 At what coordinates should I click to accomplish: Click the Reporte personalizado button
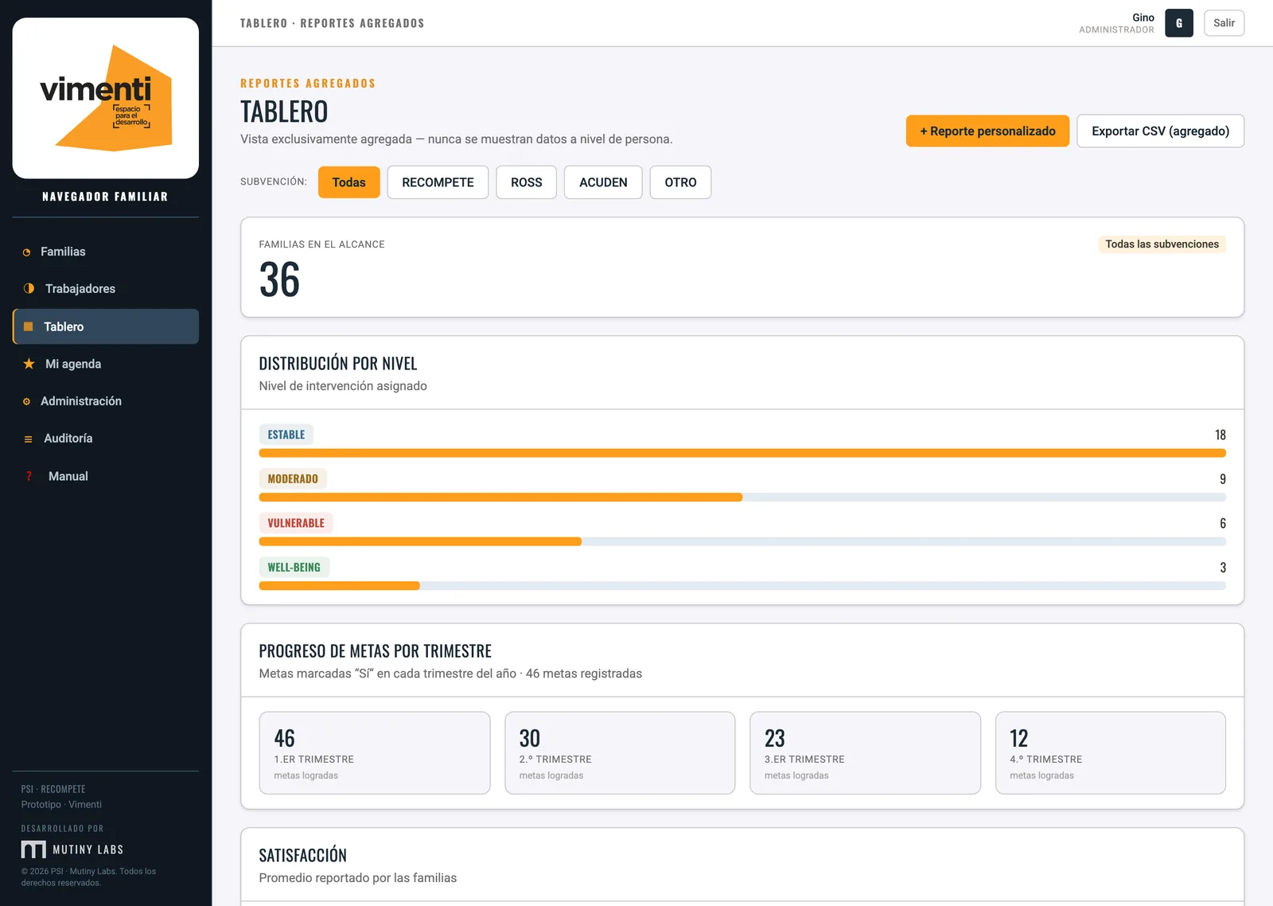(987, 131)
